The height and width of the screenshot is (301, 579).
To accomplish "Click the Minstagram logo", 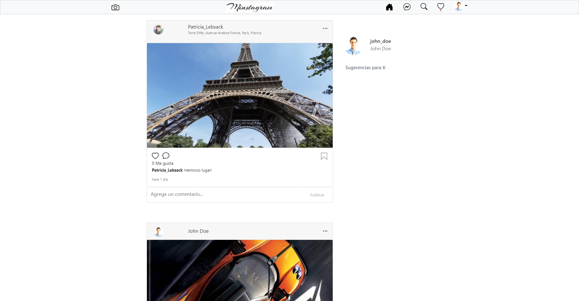I will click(249, 7).
